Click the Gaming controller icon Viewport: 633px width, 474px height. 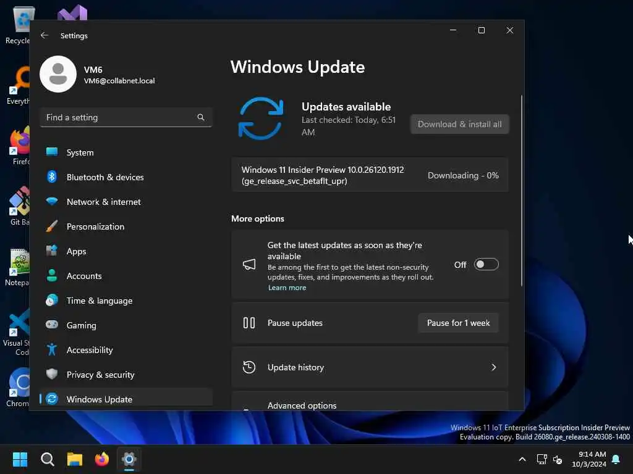pyautogui.click(x=52, y=325)
